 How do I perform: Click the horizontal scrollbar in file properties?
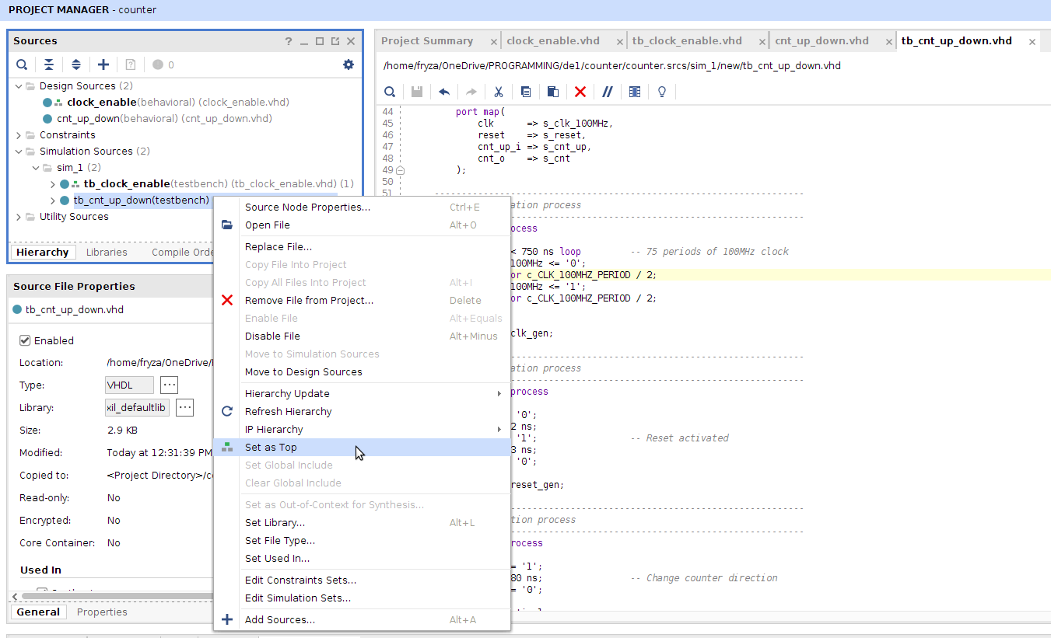pyautogui.click(x=117, y=596)
